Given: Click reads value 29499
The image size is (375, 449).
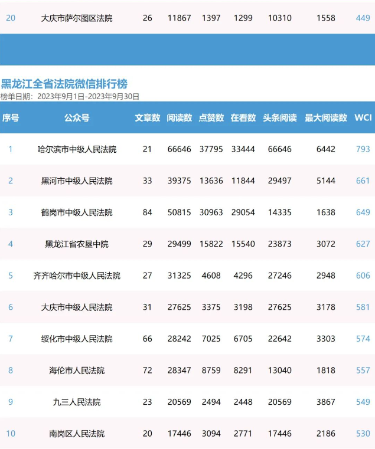Looking at the screenshot, I should [x=179, y=244].
